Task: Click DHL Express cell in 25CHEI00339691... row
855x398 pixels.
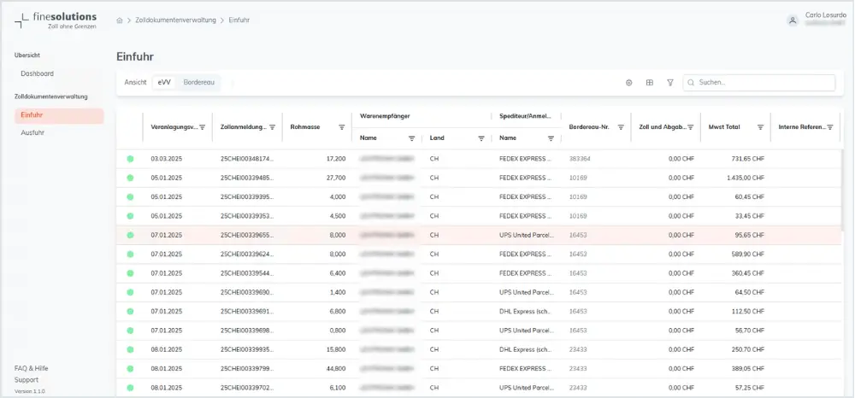Action: pos(526,312)
